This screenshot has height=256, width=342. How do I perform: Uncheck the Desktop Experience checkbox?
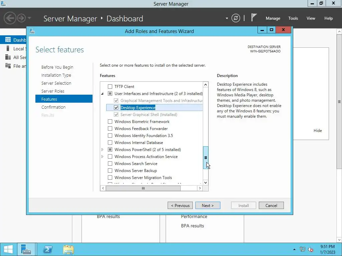[116, 108]
